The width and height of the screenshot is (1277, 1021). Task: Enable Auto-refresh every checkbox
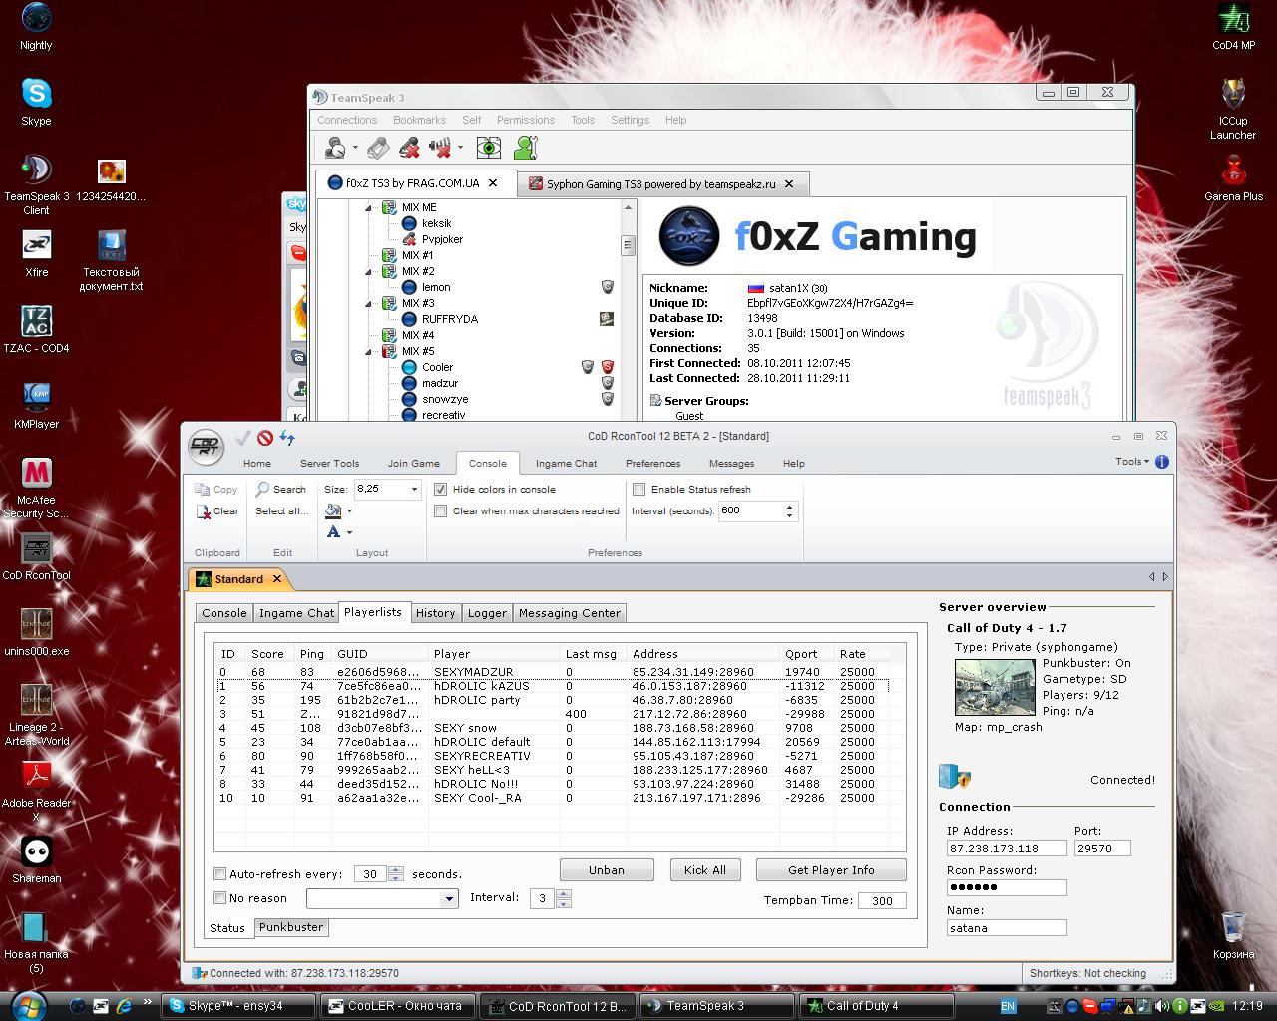click(x=219, y=873)
